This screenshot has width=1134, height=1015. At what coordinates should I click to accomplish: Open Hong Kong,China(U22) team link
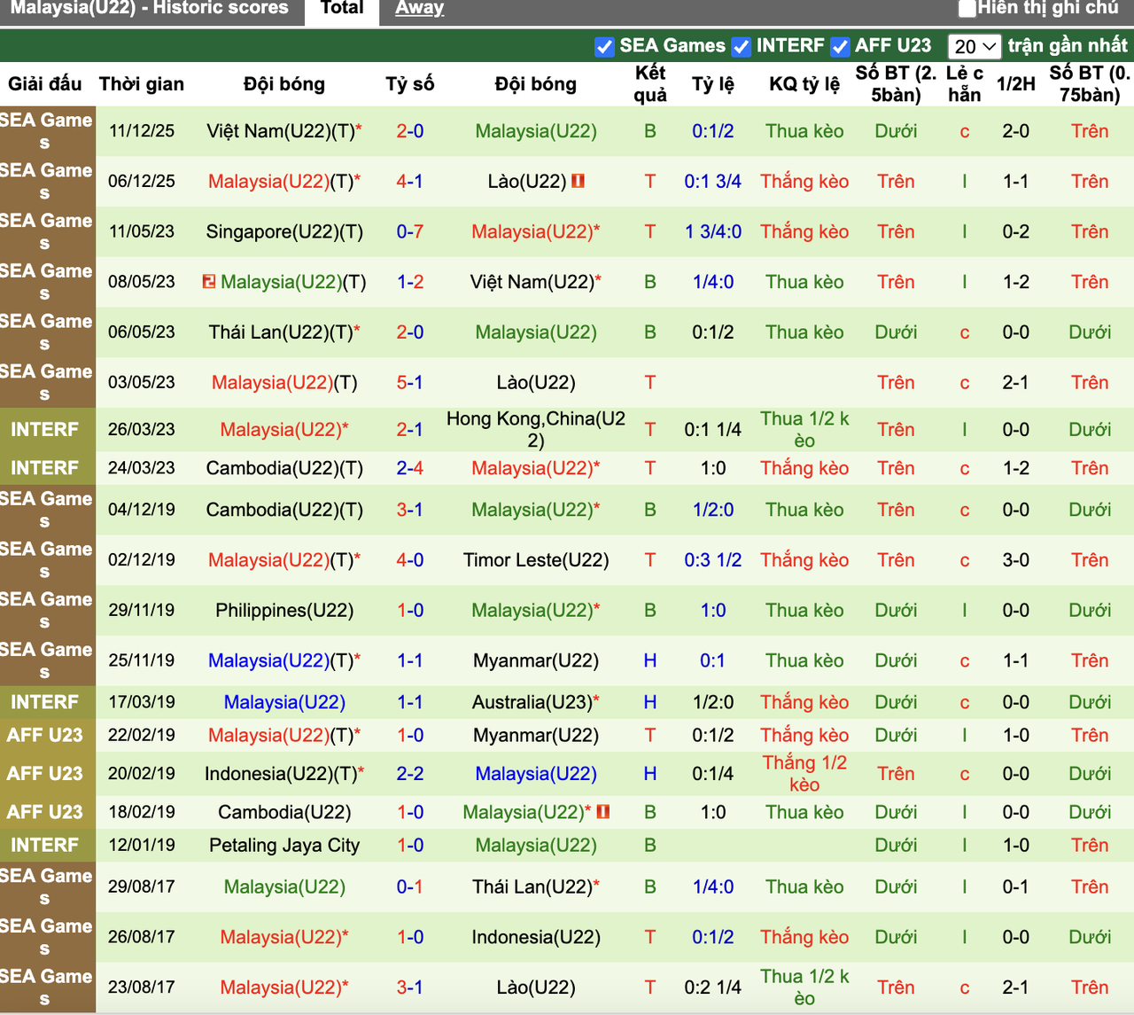[536, 429]
